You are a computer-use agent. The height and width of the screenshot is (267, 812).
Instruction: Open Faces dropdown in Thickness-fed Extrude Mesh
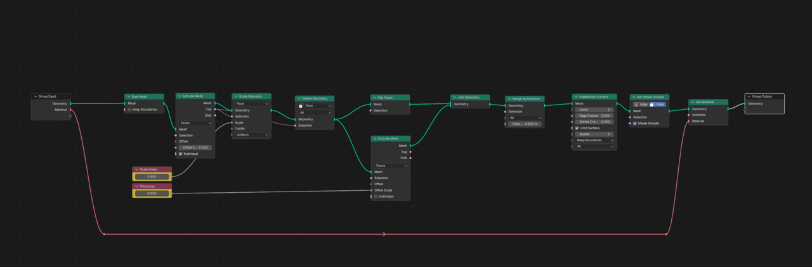pyautogui.click(x=391, y=166)
